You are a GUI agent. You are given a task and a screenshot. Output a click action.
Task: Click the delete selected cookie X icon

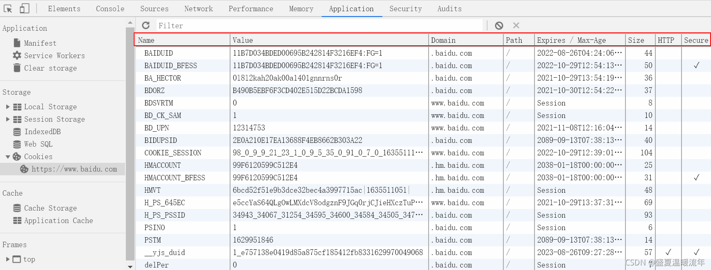(x=516, y=25)
